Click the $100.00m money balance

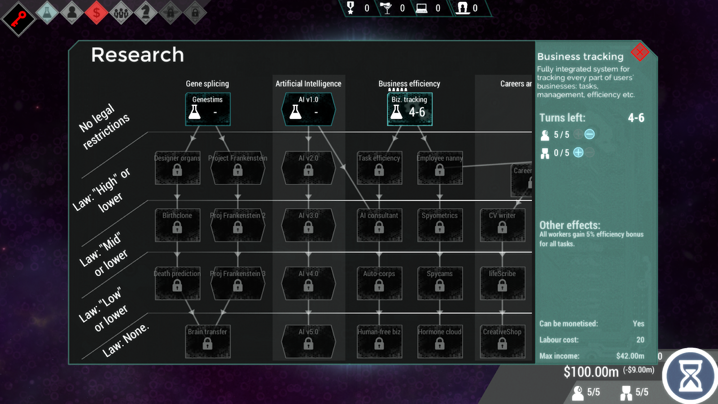(591, 372)
